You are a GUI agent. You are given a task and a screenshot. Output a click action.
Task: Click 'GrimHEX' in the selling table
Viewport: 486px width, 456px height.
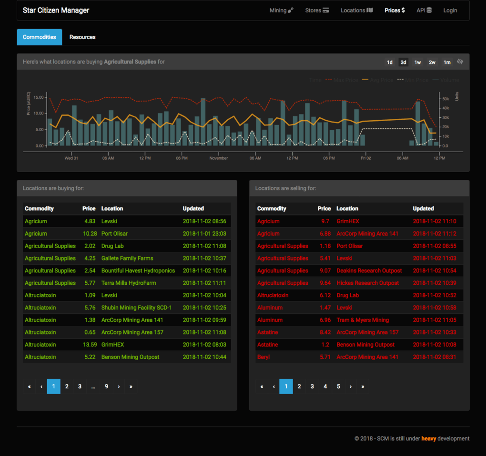[348, 221]
